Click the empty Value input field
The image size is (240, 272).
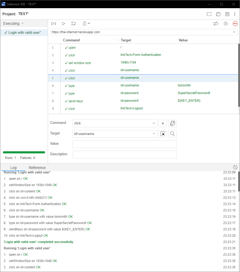point(124,144)
